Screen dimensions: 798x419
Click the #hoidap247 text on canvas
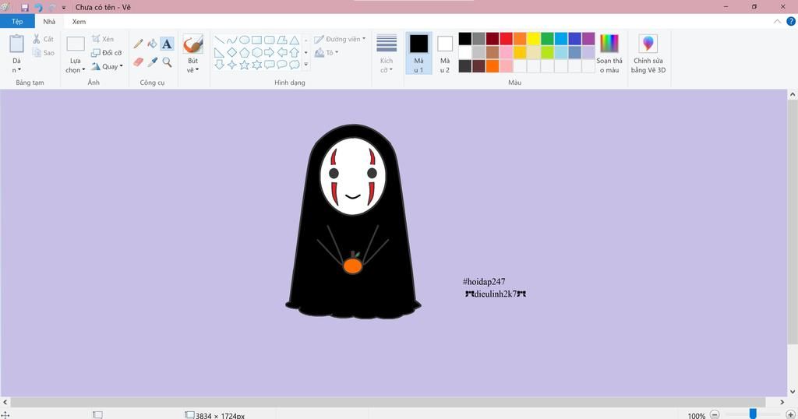pos(484,281)
